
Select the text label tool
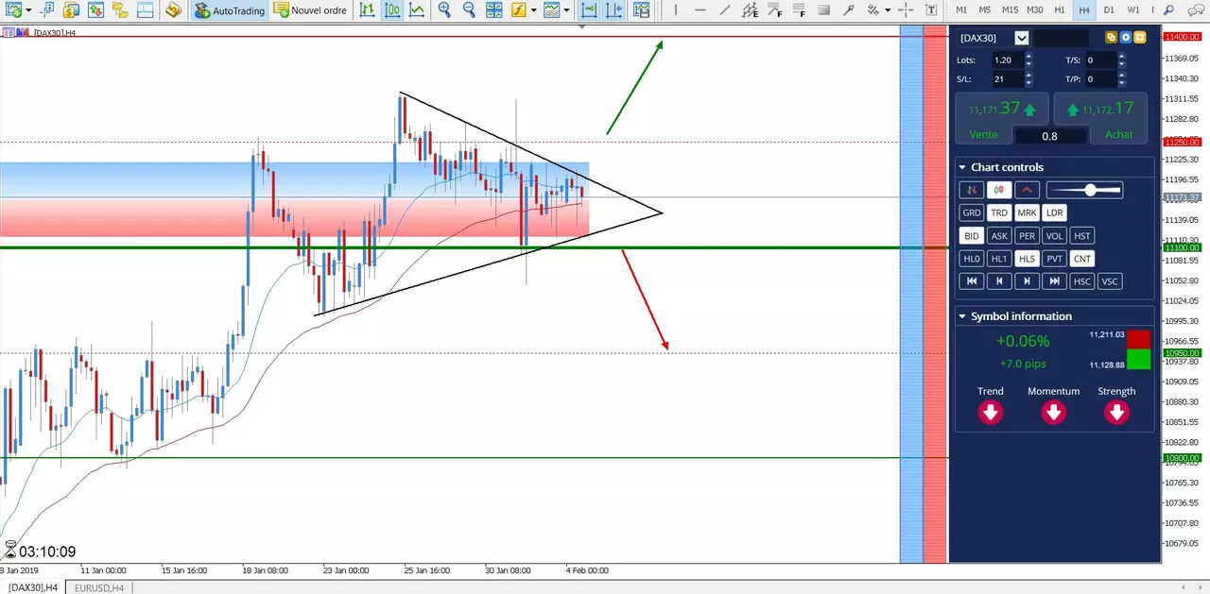[931, 10]
